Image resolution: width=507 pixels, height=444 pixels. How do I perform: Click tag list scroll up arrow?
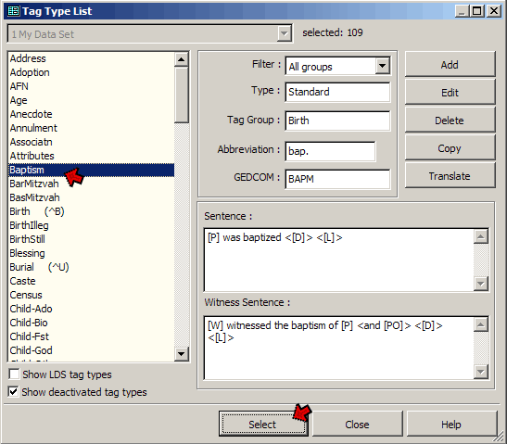click(x=181, y=59)
